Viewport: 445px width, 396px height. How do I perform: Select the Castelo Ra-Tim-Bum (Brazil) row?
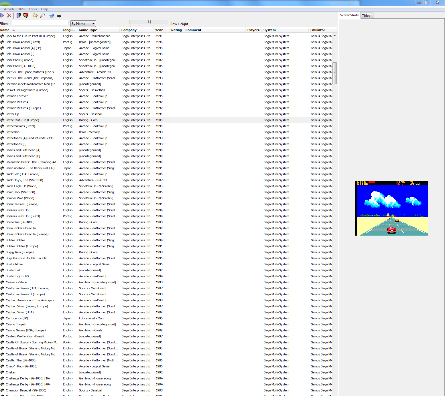(x=166, y=336)
